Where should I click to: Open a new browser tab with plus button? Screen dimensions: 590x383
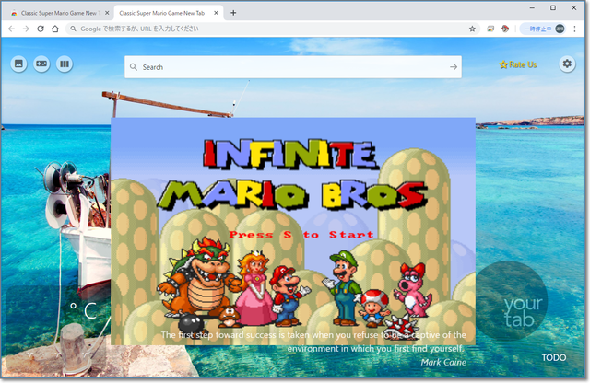pyautogui.click(x=233, y=13)
